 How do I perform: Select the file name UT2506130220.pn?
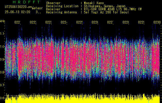point(19,7)
